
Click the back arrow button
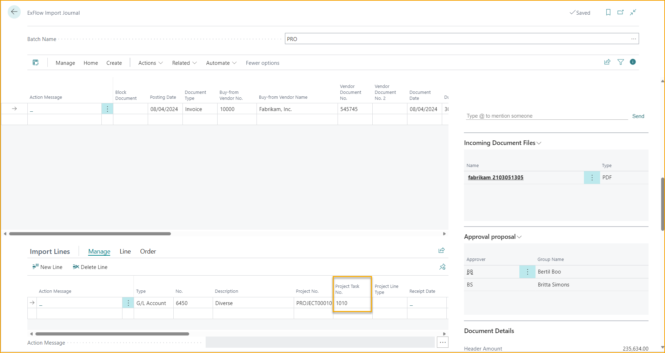[x=14, y=12]
